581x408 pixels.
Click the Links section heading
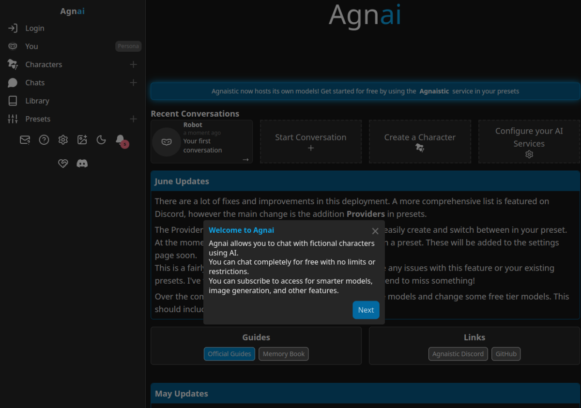tap(474, 337)
